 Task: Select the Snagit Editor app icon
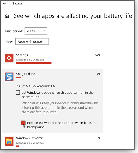(x=9, y=77)
